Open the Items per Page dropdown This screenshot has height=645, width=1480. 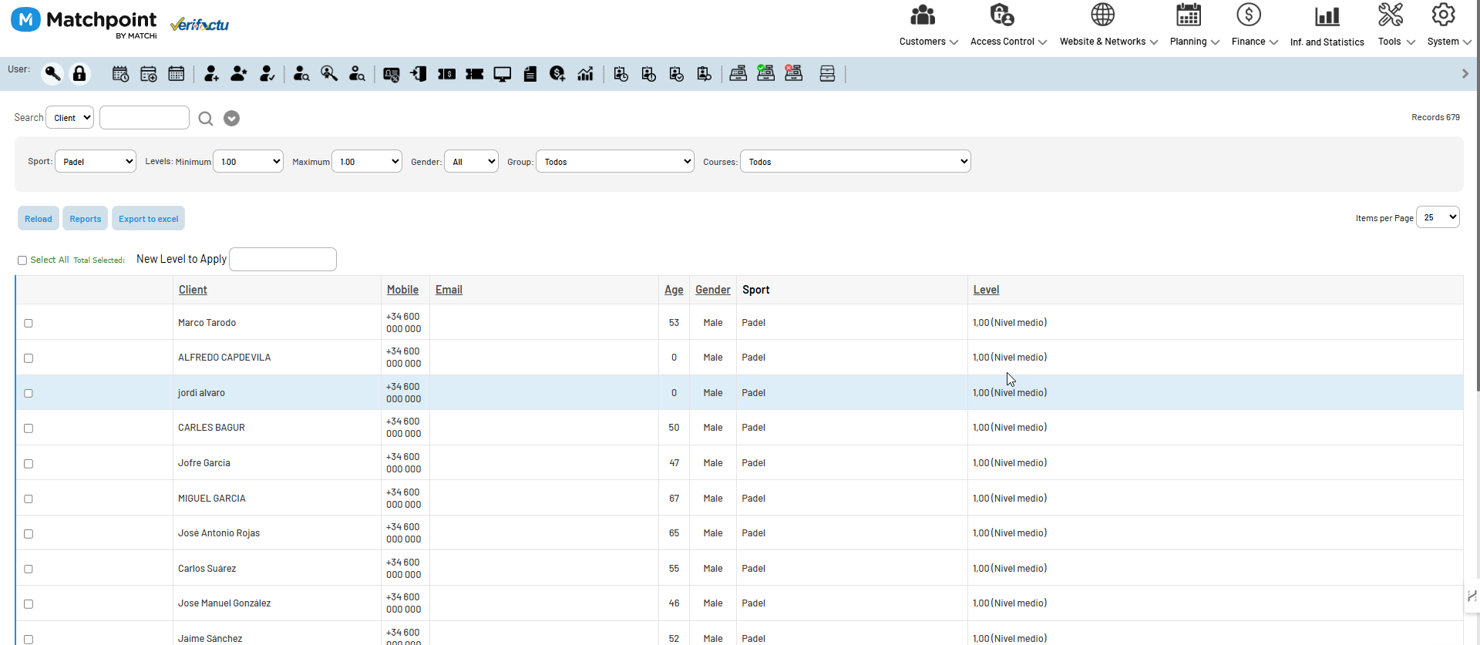1438,217
